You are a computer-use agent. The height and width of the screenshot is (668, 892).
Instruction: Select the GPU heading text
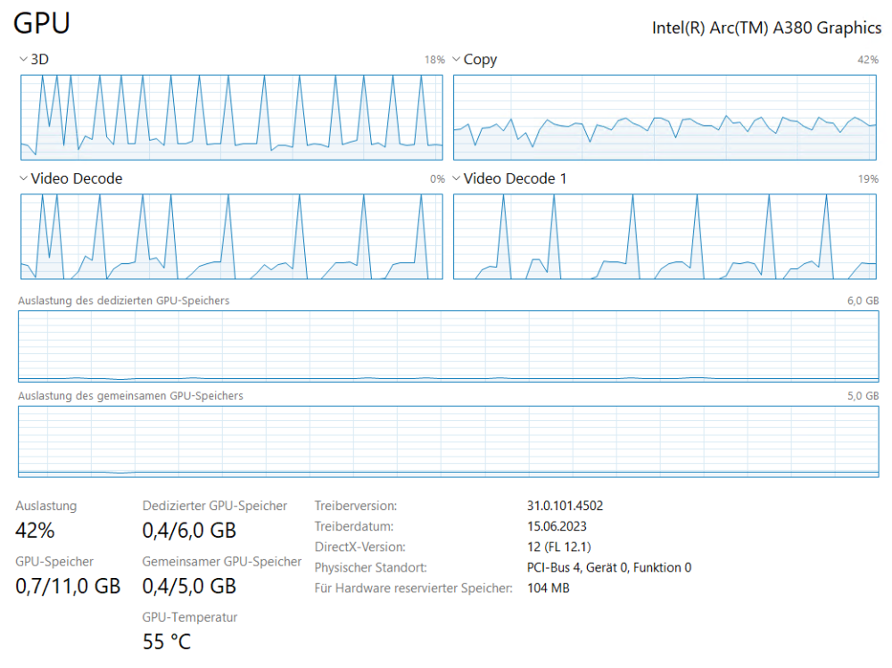(x=42, y=24)
